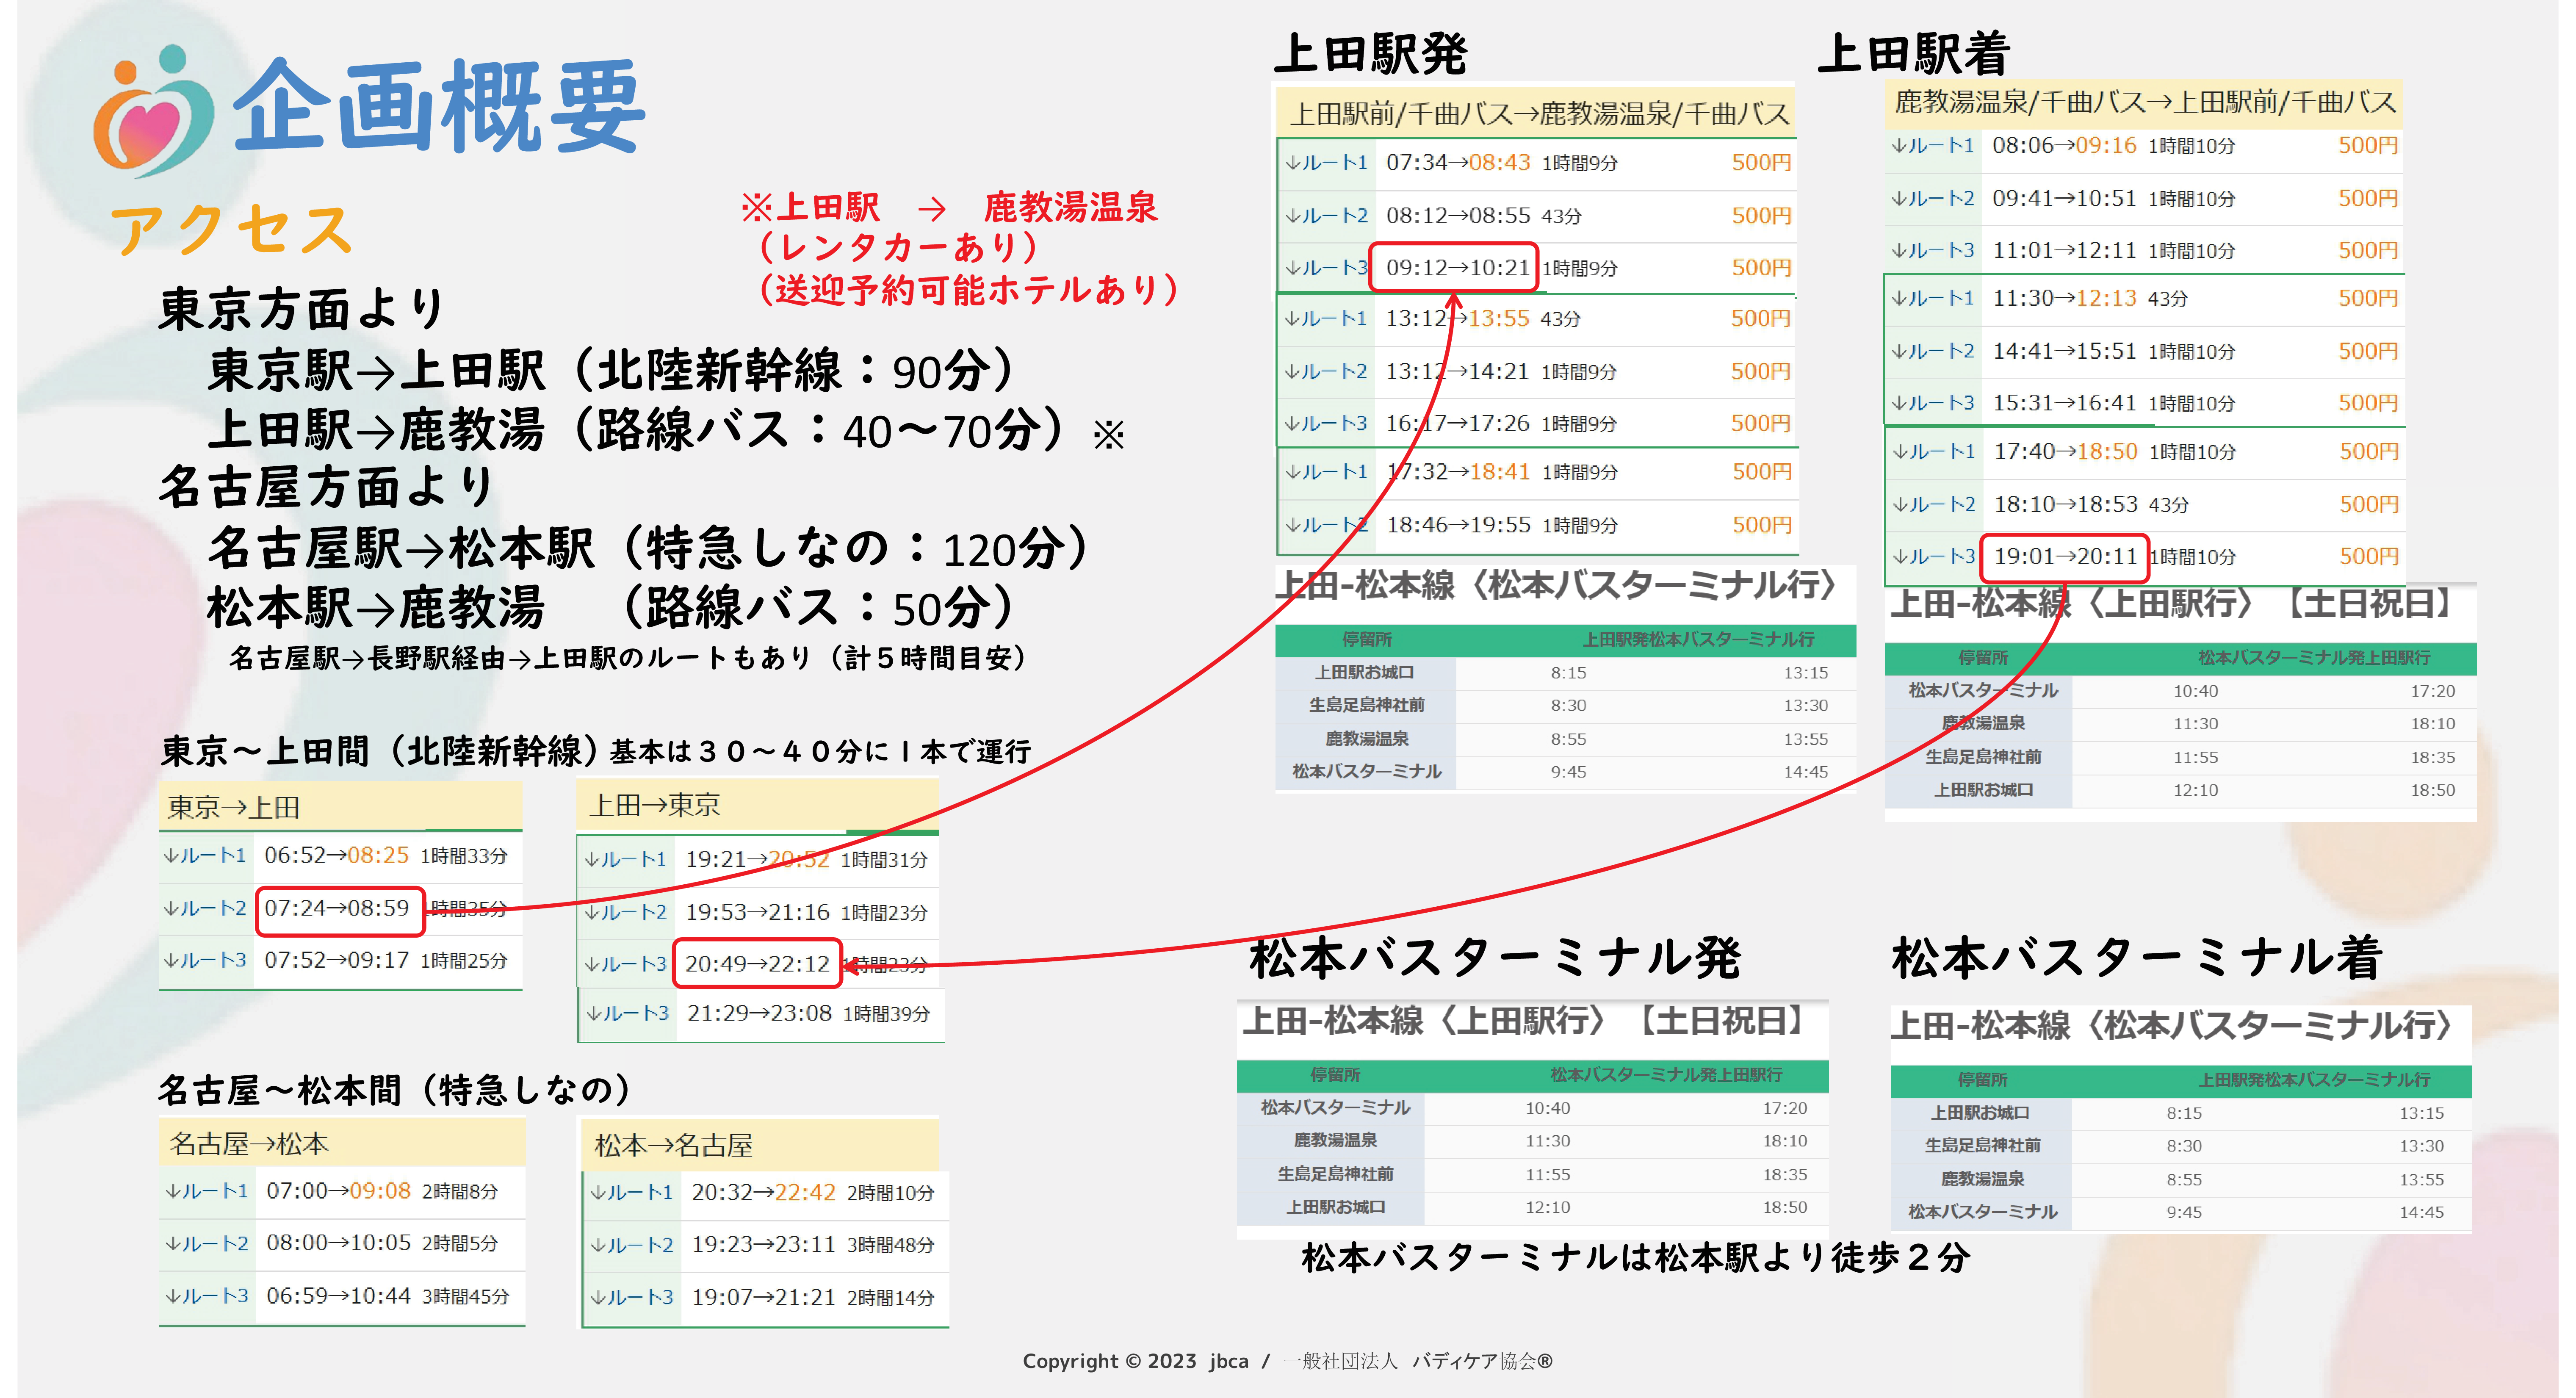2576x1398 pixels.
Task: Select the 18:46→19:55 bus departure row
Action: (1538, 526)
